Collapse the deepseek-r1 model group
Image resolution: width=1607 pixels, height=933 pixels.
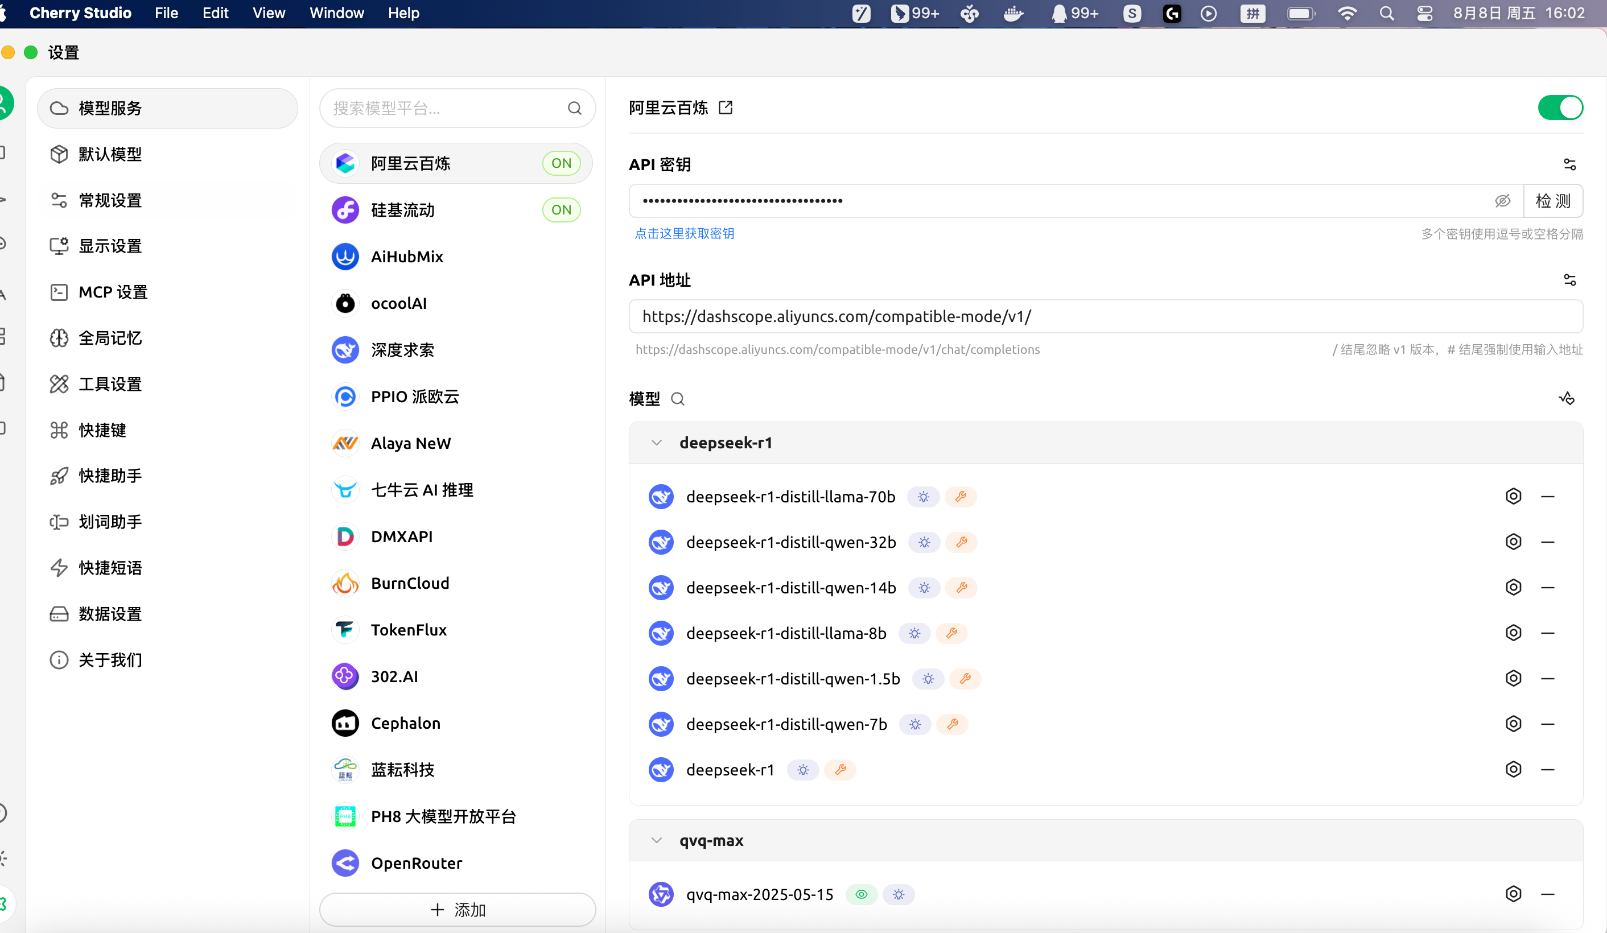[x=656, y=443]
